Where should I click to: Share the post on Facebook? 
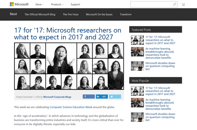pos(89,97)
